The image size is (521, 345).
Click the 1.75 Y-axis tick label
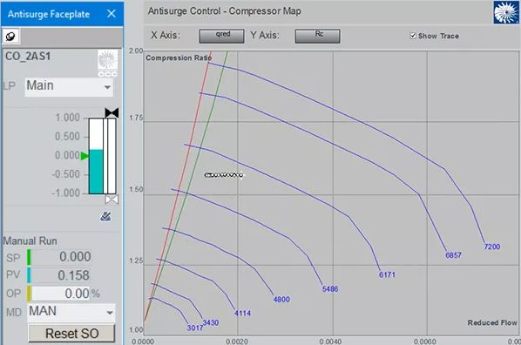pos(136,118)
